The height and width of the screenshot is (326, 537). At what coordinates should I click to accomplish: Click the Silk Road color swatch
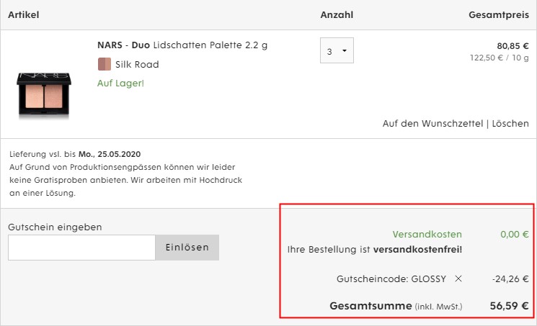pyautogui.click(x=104, y=64)
